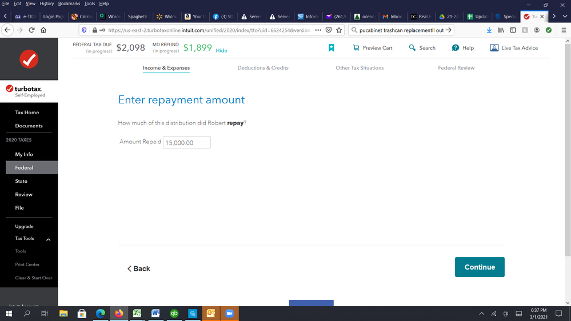Show all tabs dropdown arrow
The width and height of the screenshot is (571, 321).
pyautogui.click(x=565, y=17)
